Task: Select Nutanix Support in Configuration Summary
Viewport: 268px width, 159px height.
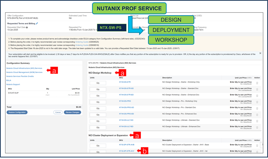Action: (13, 84)
